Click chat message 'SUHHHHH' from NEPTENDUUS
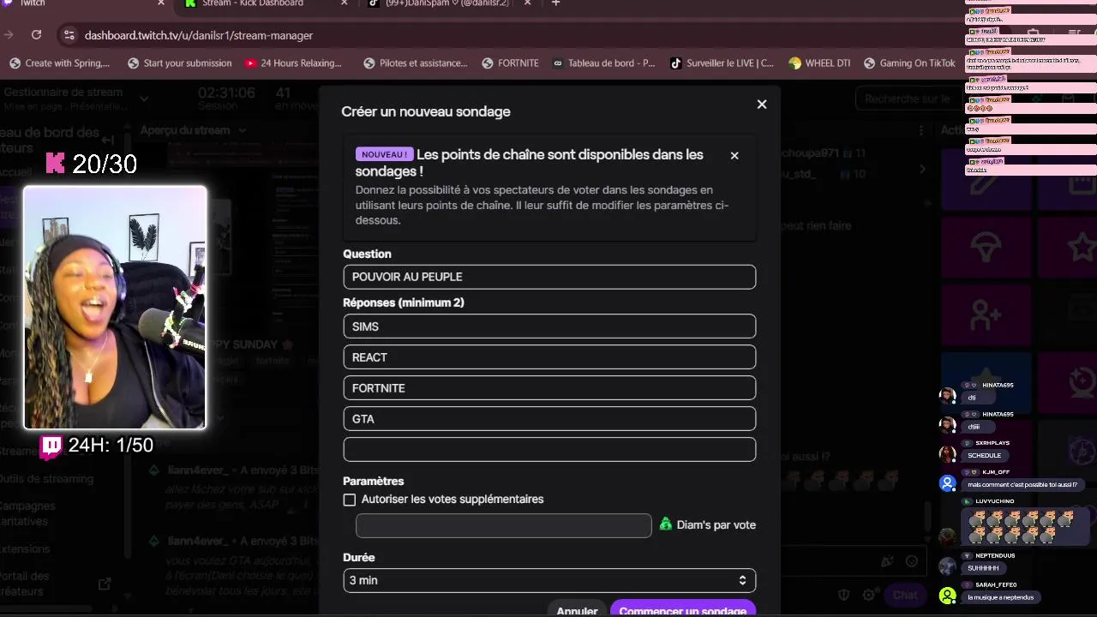 (x=983, y=567)
